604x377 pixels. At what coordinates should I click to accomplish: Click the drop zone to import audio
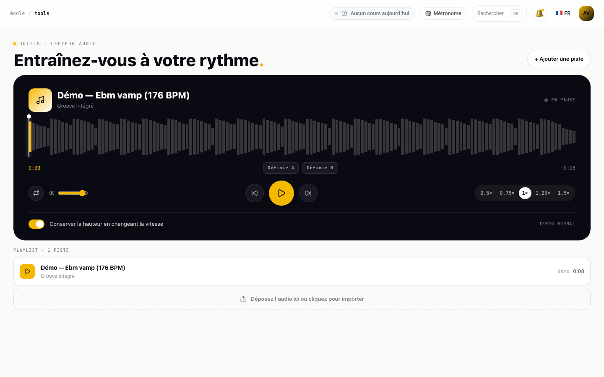[x=302, y=299]
